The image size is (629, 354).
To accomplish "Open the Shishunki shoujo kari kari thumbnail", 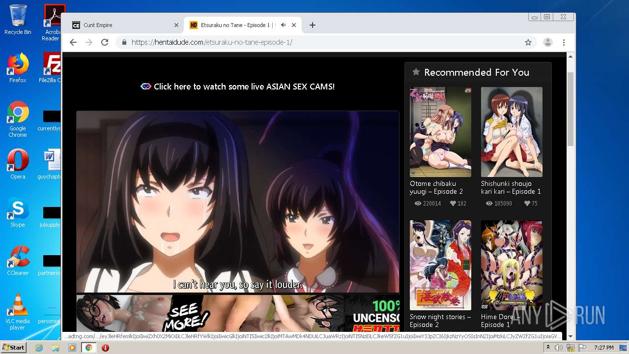I will (x=512, y=132).
